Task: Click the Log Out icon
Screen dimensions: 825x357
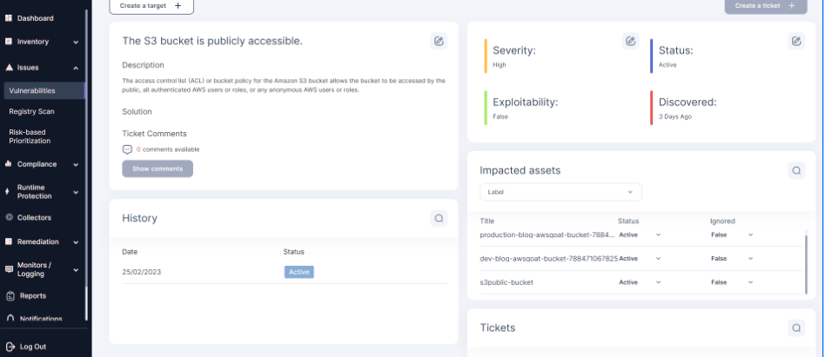Action: pos(10,347)
